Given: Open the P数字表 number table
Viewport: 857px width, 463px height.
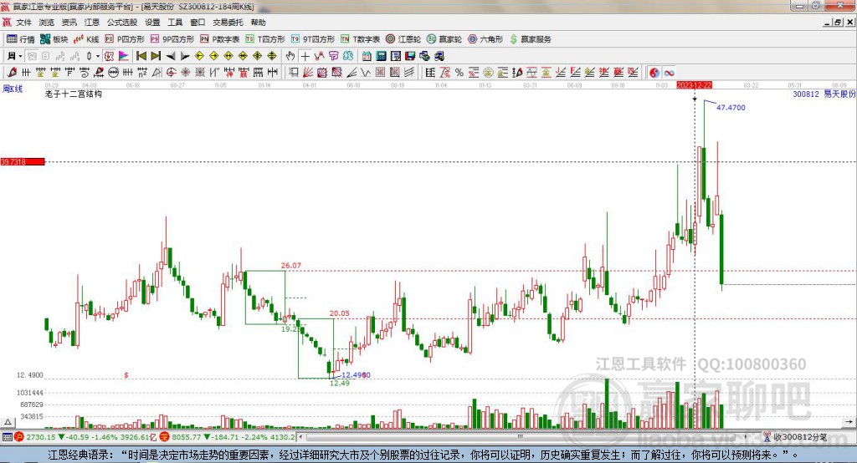Looking at the screenshot, I should [220, 39].
